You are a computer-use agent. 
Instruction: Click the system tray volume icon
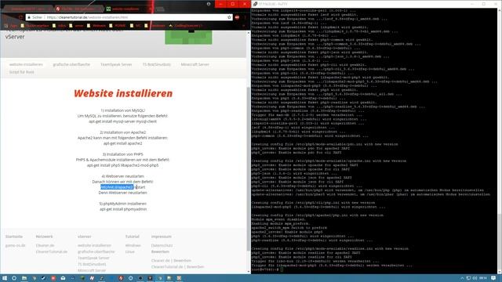point(475,278)
